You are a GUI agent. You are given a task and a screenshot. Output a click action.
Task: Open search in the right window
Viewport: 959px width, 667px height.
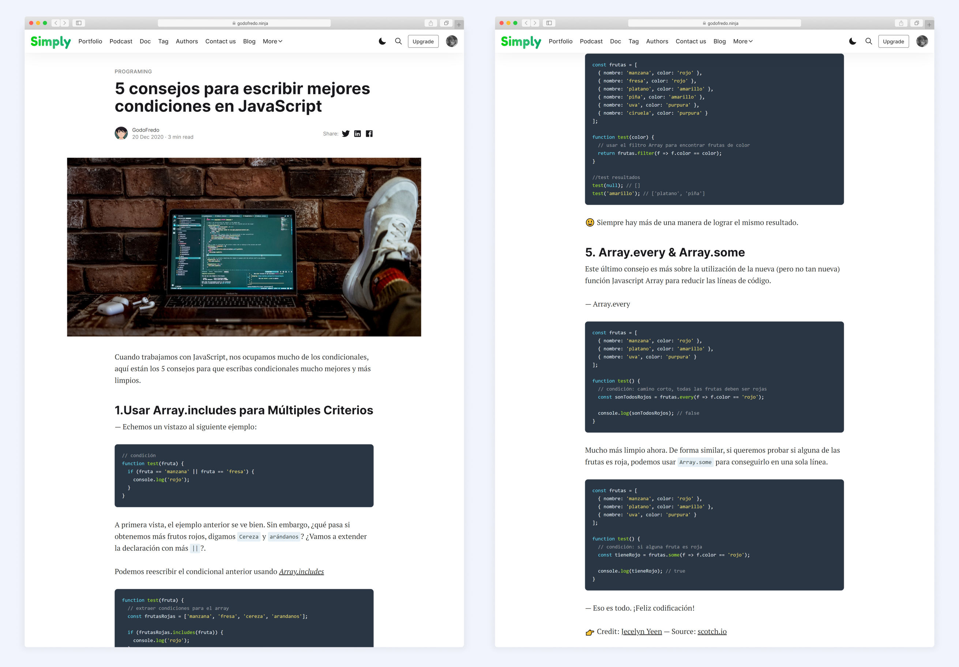(868, 41)
